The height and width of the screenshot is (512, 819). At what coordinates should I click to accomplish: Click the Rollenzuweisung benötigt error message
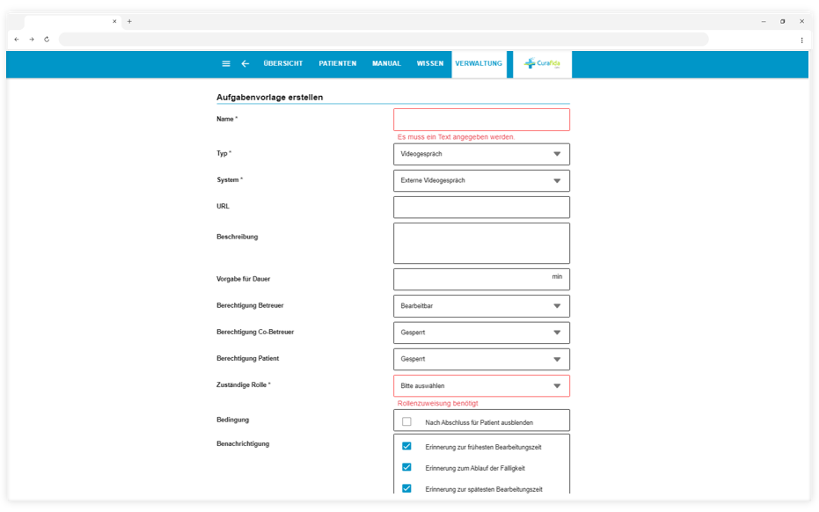438,403
